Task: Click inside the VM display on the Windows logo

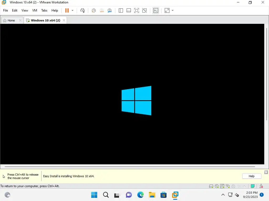Action: tap(136, 100)
